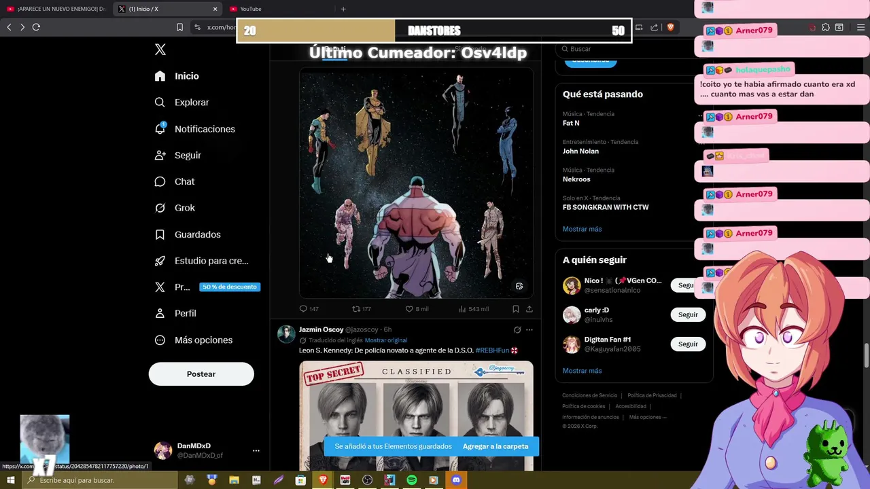Open Microsoft Store from taskbar
This screenshot has height=489, width=870.
300,480
